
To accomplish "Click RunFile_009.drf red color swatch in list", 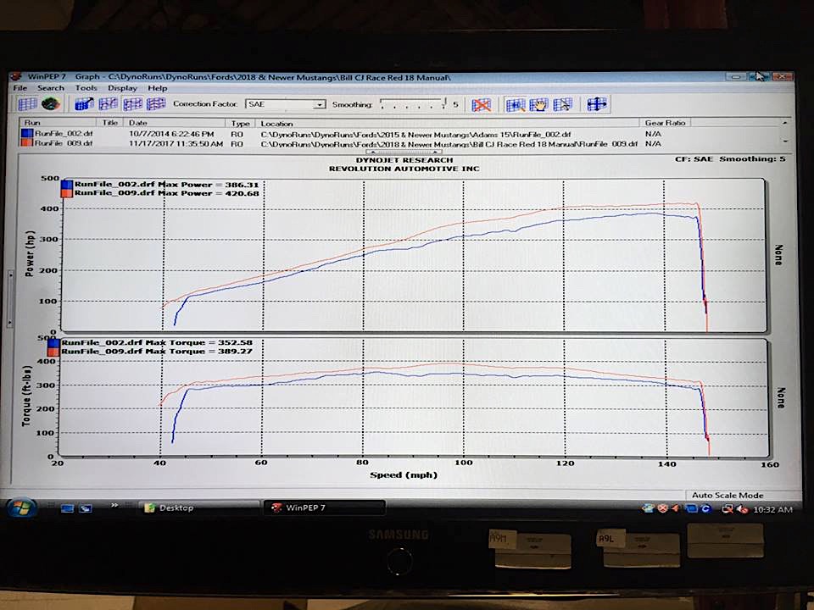I will [x=27, y=142].
